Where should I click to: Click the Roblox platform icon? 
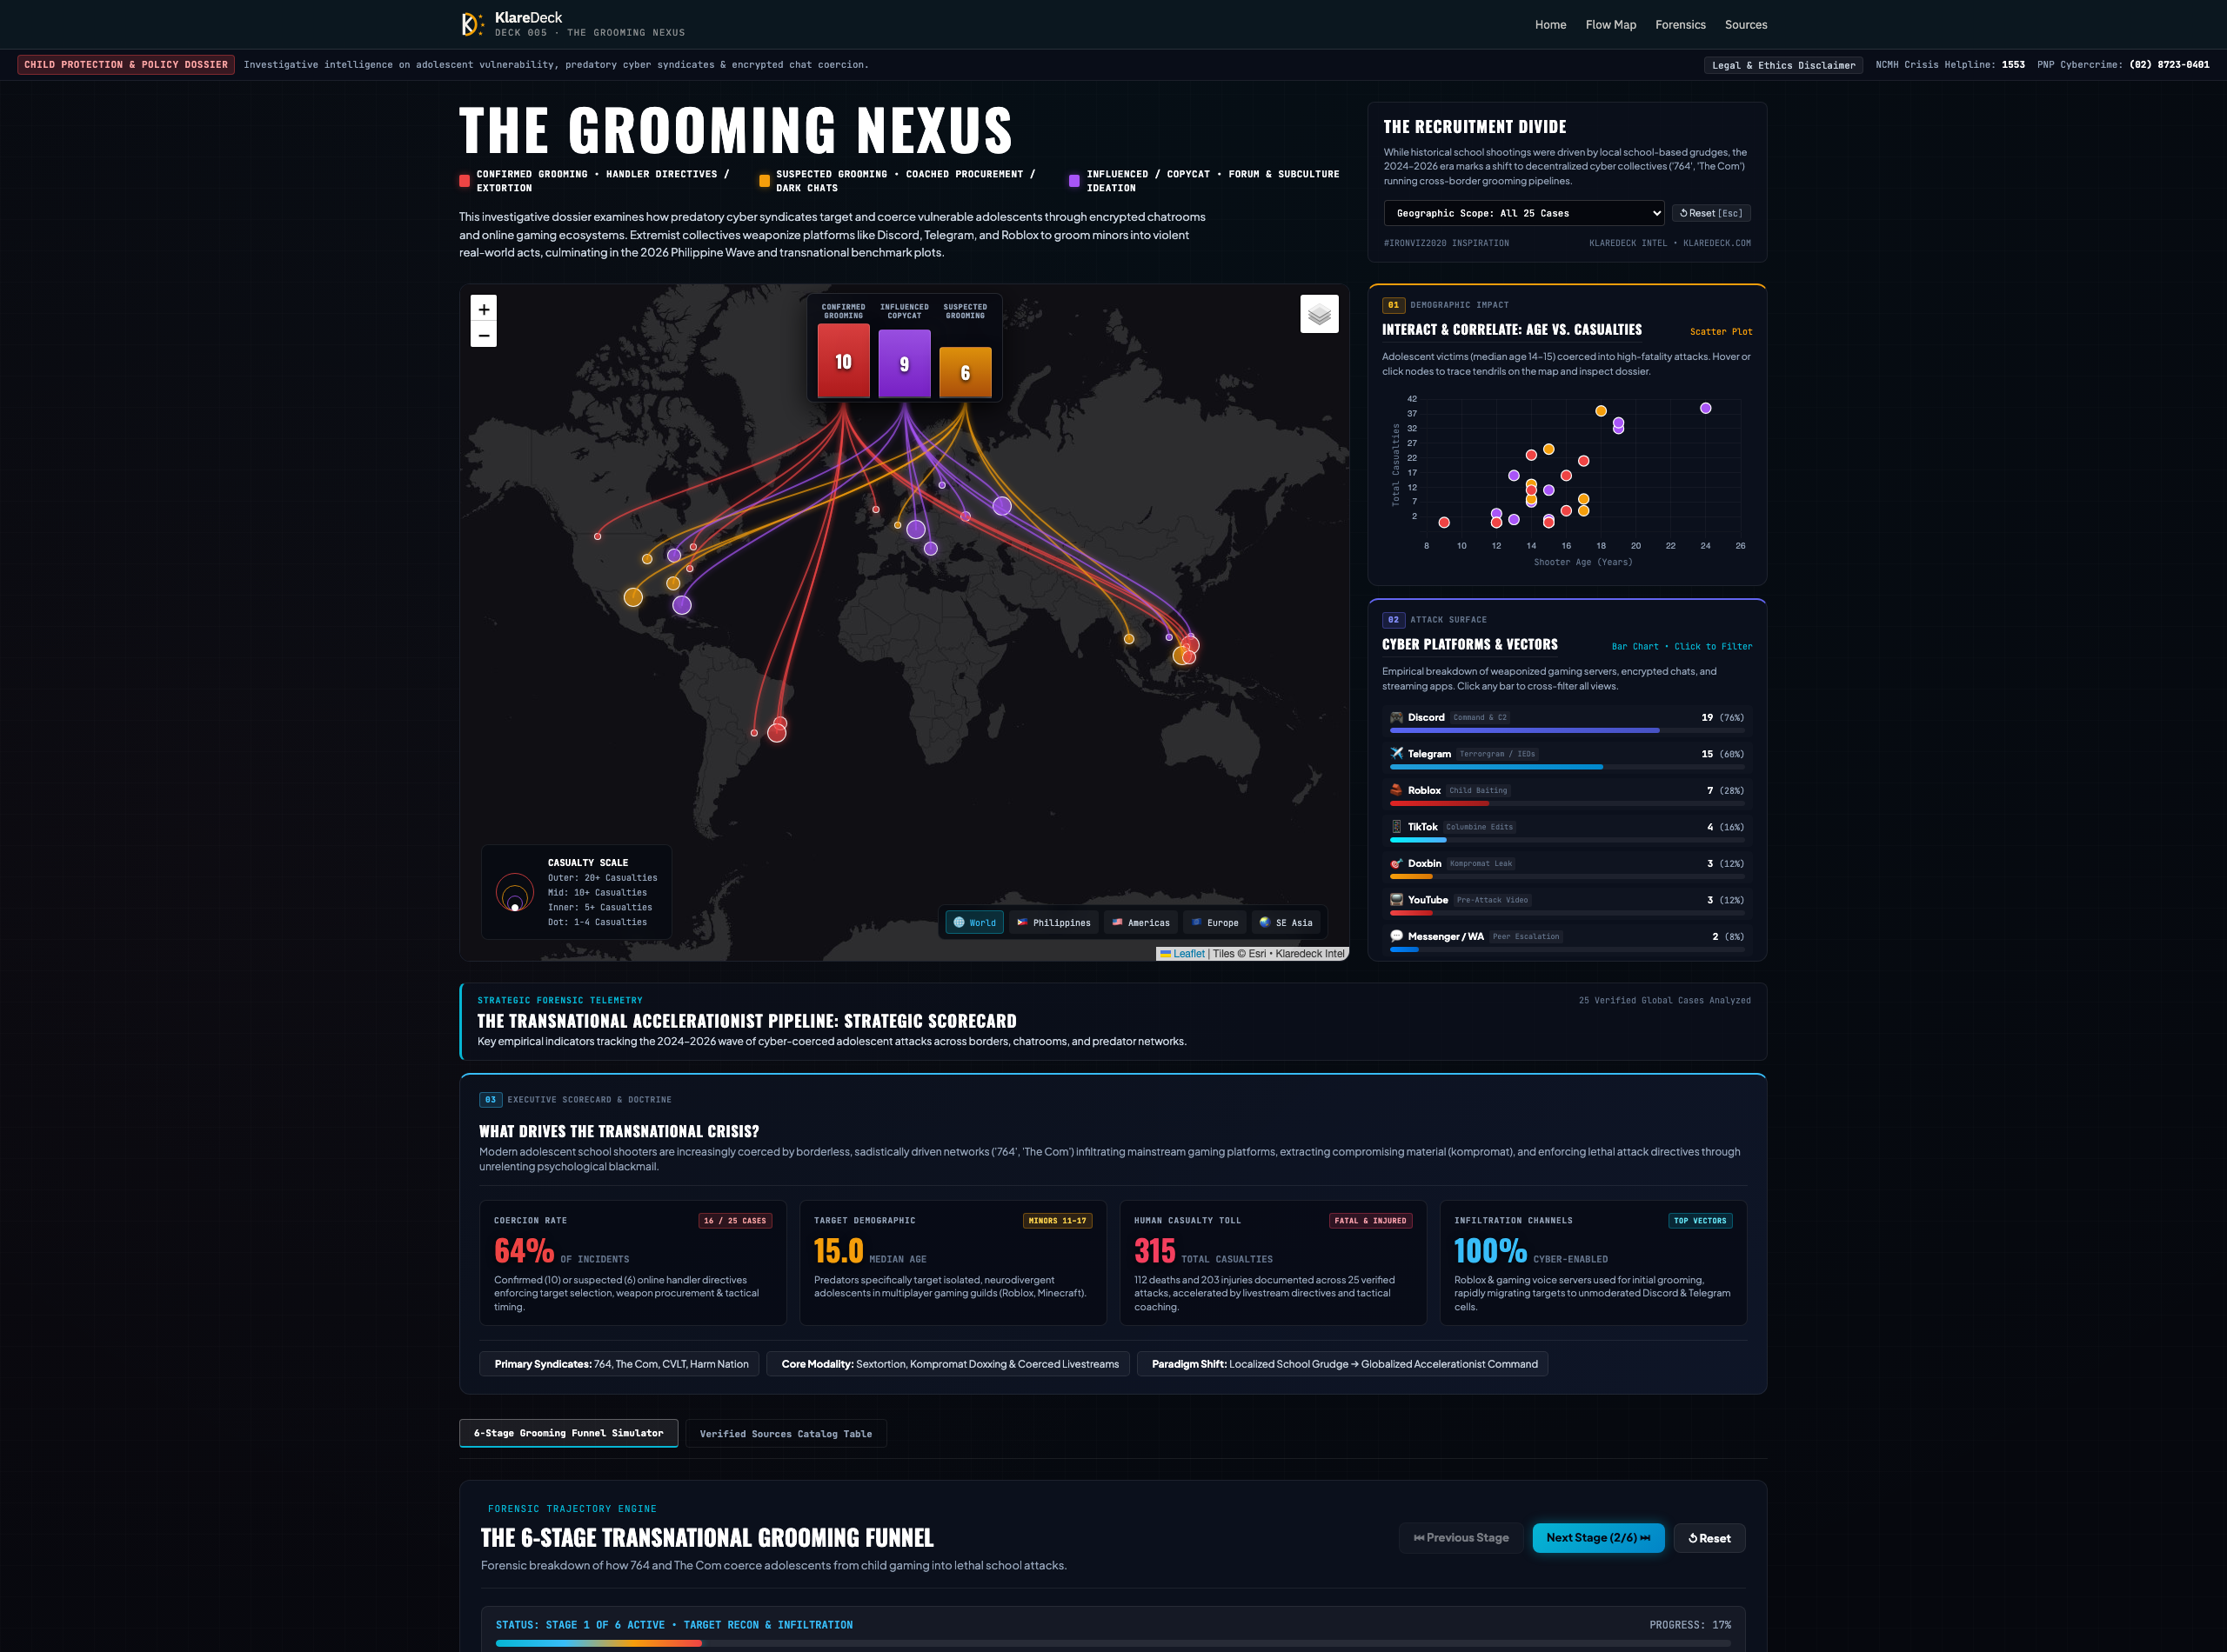point(1395,790)
